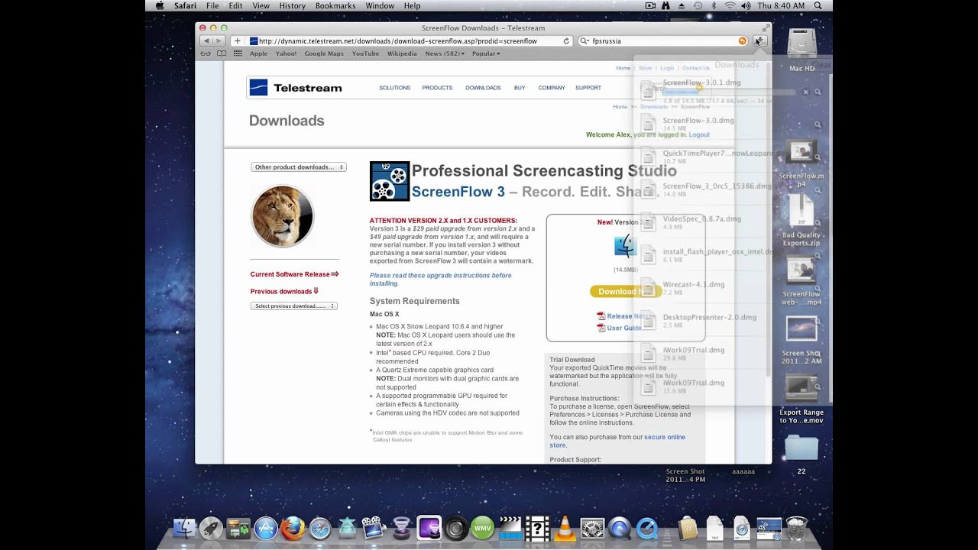Open the upgrade instructions link
This screenshot has height=550, width=978.
pyautogui.click(x=440, y=279)
